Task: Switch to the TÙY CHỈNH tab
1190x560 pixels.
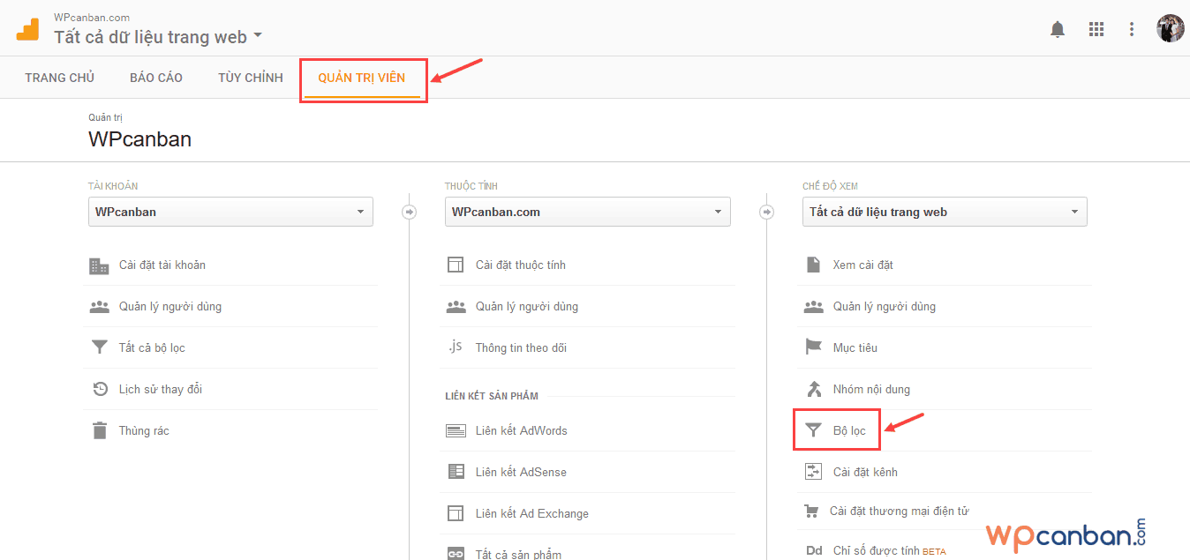Action: [x=251, y=78]
